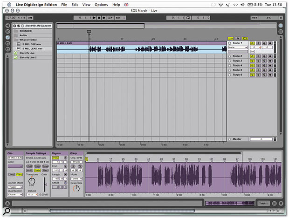This screenshot has width=289, height=218.
Task: Toggle Track 1 monitor microphone button
Action: pos(264,43)
